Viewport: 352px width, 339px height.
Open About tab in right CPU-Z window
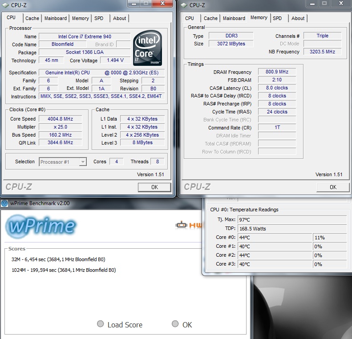coord(298,18)
